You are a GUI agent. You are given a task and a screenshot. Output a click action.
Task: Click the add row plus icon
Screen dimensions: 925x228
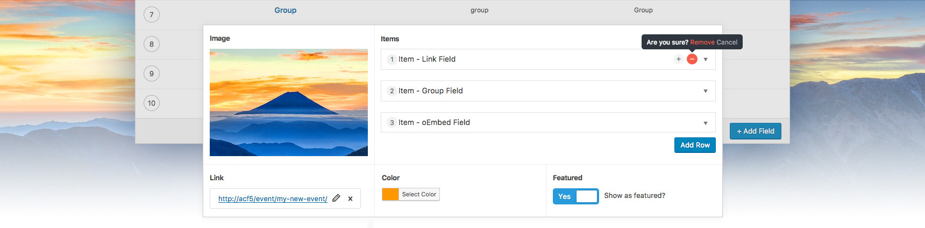679,59
